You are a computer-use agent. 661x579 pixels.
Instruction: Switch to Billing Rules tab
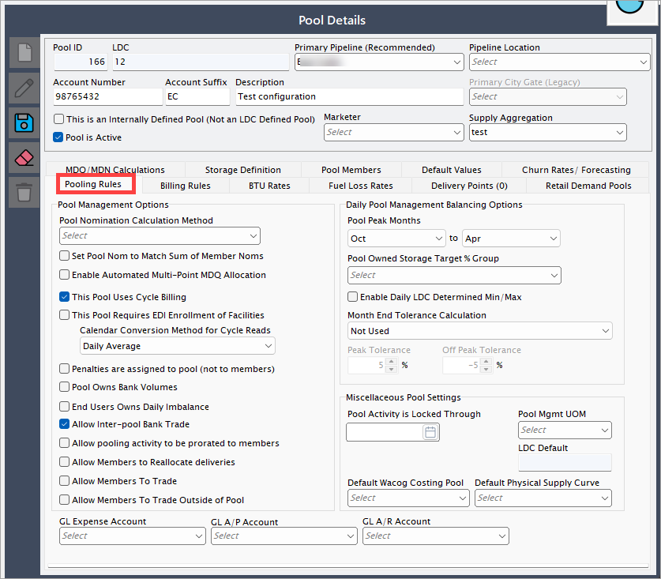click(x=186, y=186)
